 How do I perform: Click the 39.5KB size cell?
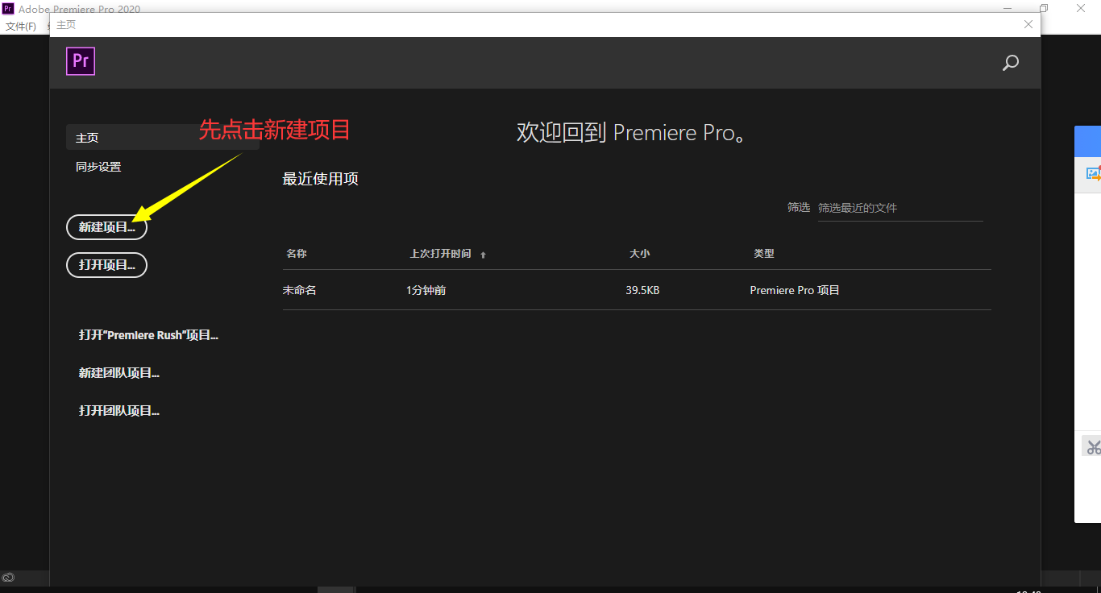pos(642,290)
